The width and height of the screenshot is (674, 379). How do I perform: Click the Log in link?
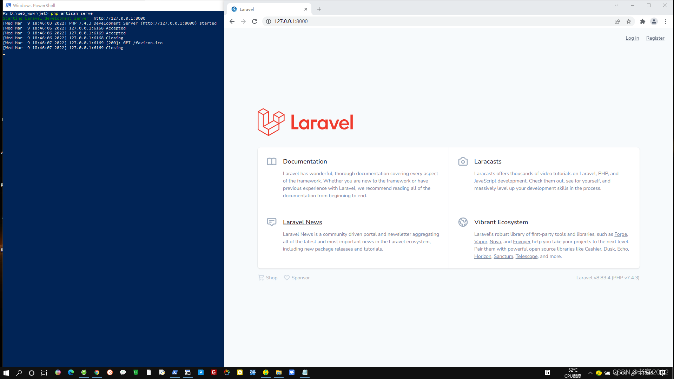click(x=632, y=38)
